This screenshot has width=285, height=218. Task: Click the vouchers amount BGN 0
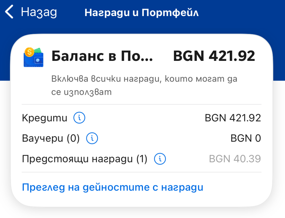(x=246, y=138)
